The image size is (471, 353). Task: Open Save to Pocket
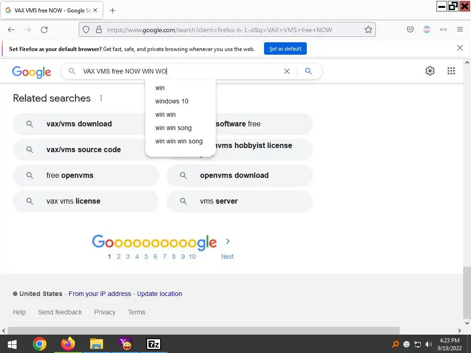tap(410, 29)
